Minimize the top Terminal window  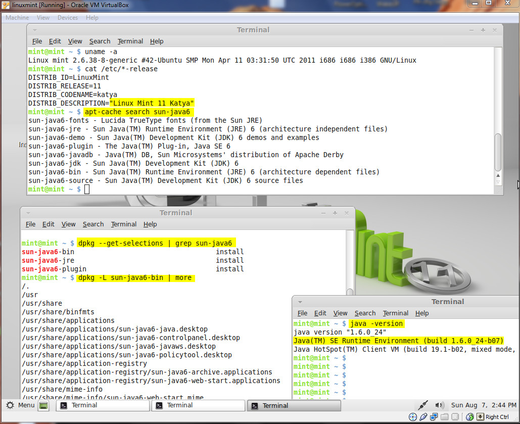tap(471, 30)
